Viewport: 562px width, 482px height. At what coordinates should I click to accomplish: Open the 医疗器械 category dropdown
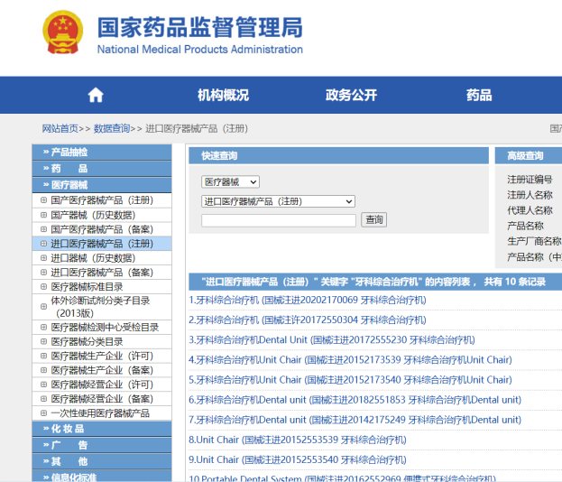coord(230,181)
